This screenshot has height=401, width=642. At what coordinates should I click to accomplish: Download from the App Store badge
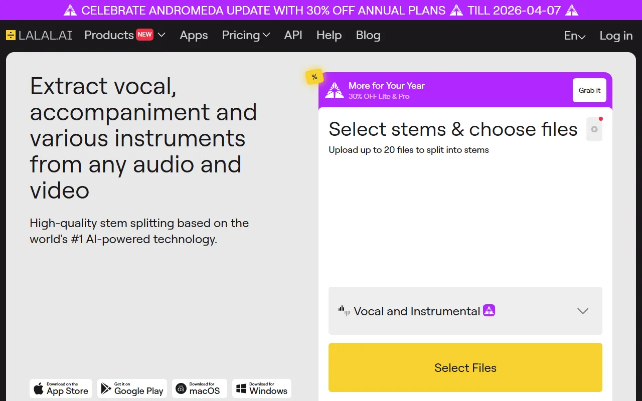click(61, 388)
